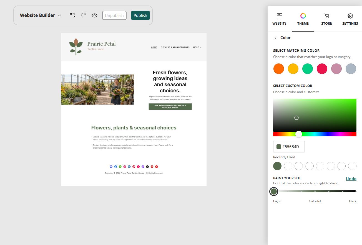Click the Pinterest social icon
The image size is (362, 245).
[134, 167]
